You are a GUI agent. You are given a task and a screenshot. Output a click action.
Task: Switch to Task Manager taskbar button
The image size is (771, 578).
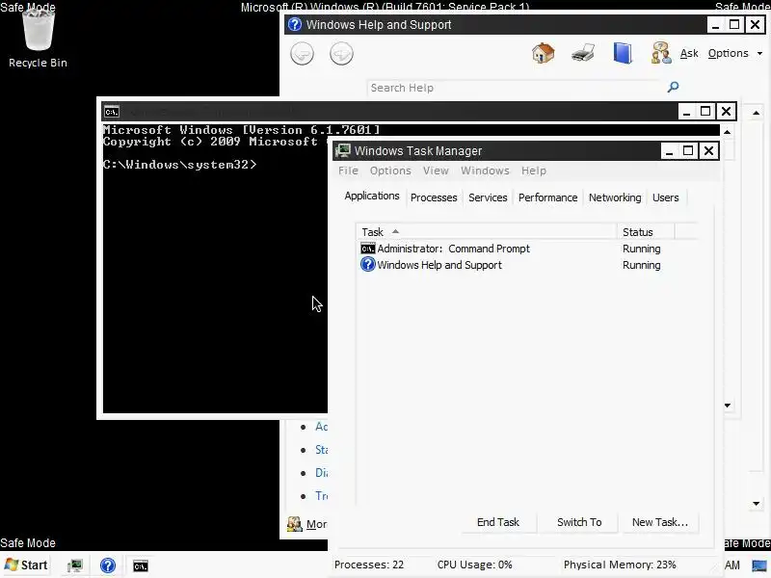75,565
